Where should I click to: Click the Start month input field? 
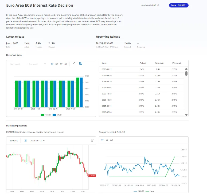click(15, 64)
